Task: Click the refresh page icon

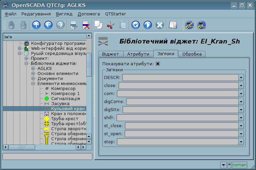Action: pos(136,25)
